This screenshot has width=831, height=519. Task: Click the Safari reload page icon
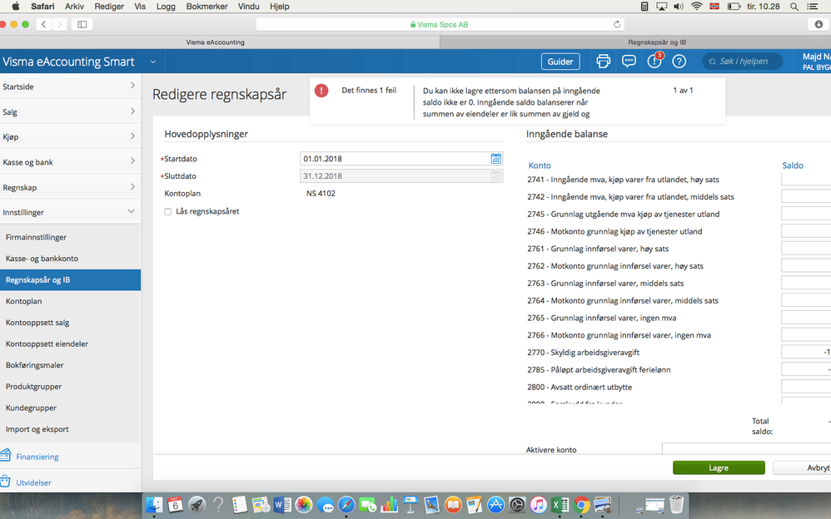[x=616, y=24]
